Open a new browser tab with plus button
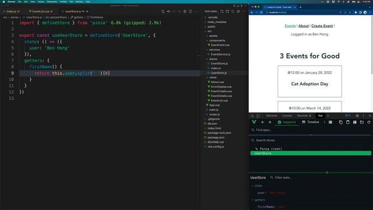373x210 pixels. 301,7
